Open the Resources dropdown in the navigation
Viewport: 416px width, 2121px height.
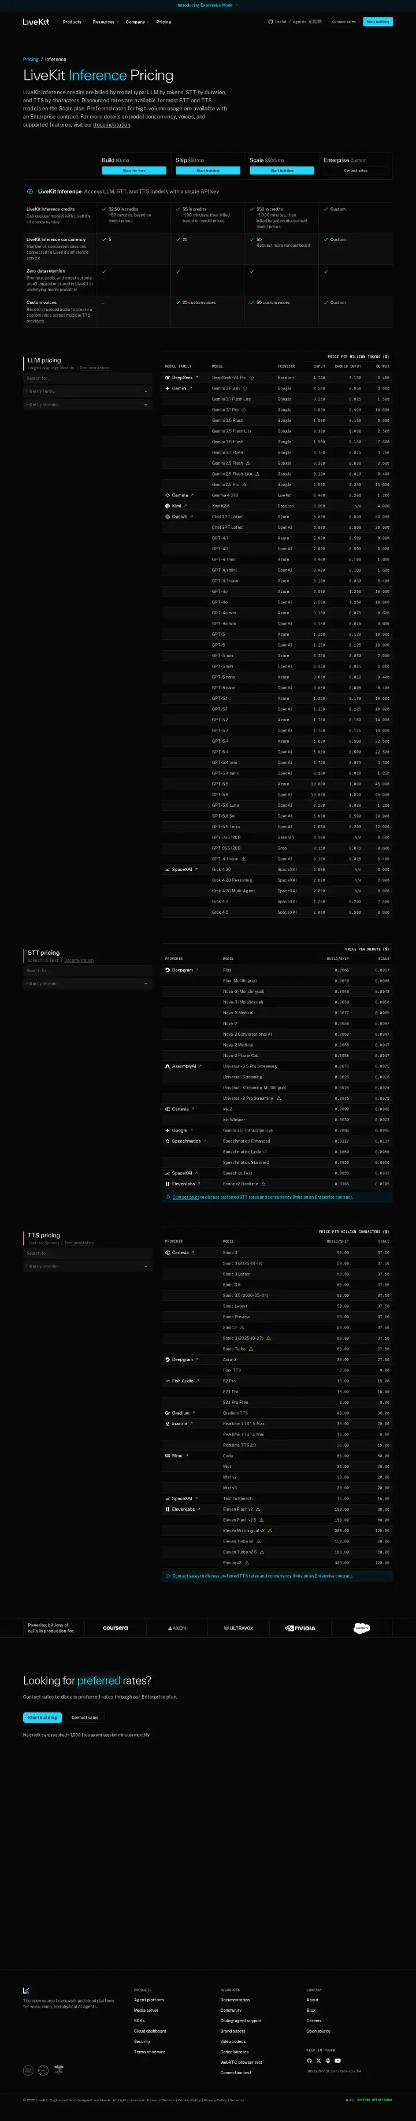pos(105,22)
